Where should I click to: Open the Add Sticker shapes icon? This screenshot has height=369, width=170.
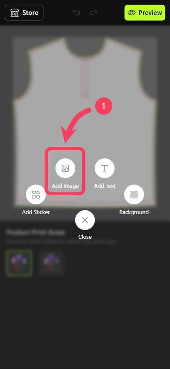coord(36,195)
